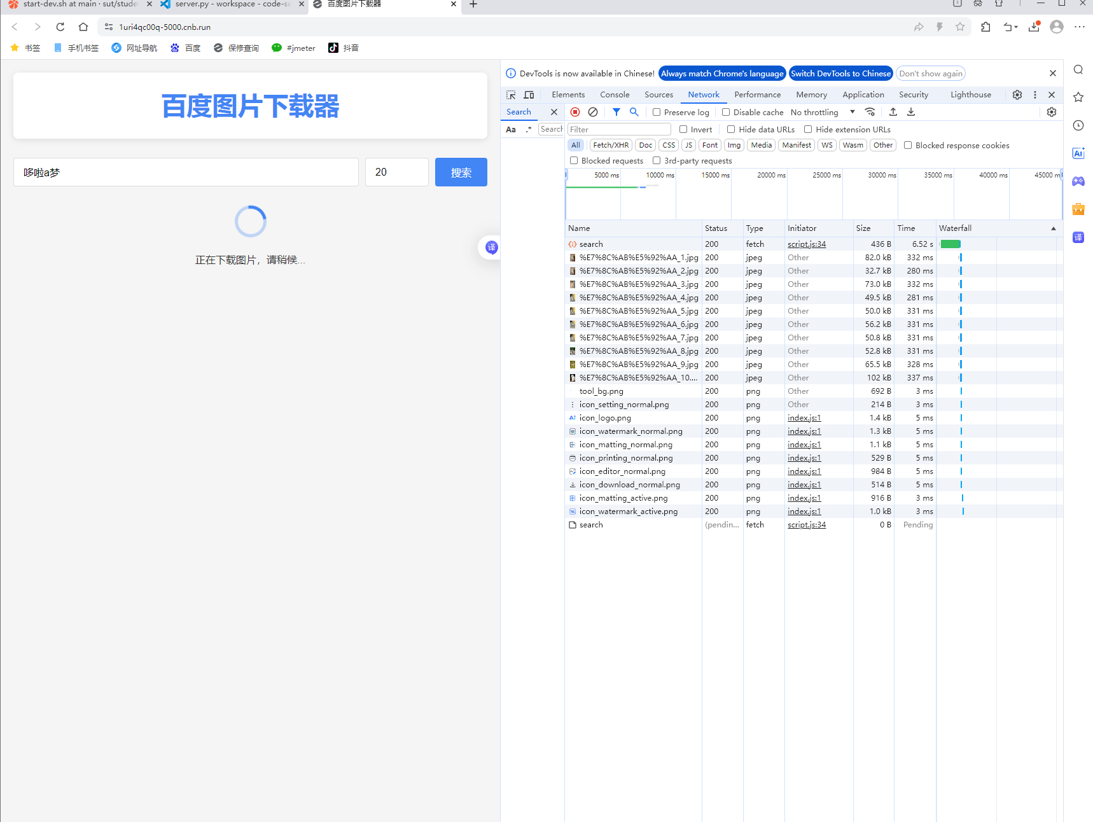Toggle the device toolbar icon
Viewport: 1093px width, 822px height.
pyautogui.click(x=529, y=95)
